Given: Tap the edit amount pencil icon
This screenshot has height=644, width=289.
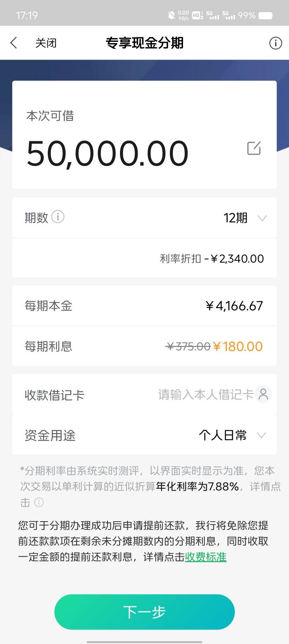Looking at the screenshot, I should click(254, 148).
